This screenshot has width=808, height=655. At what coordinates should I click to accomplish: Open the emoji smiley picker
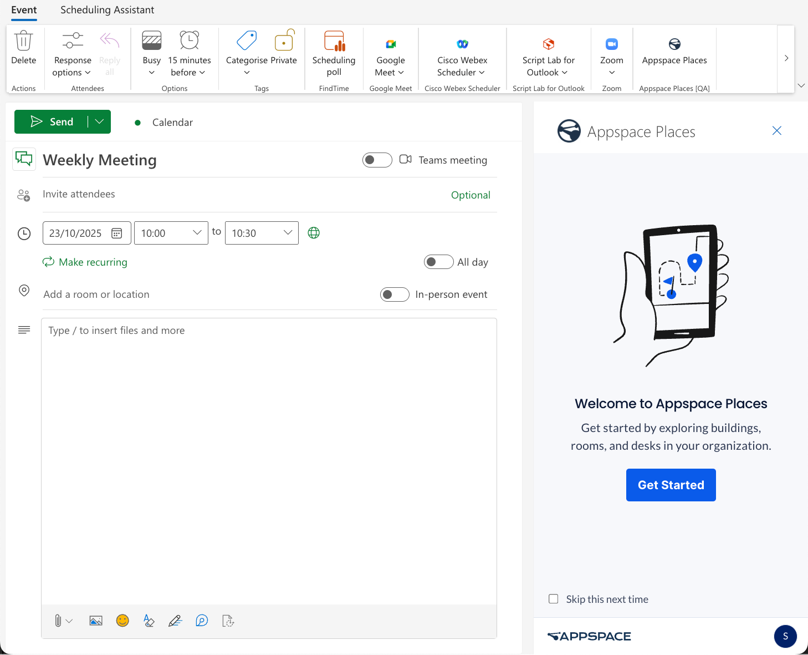pos(122,621)
